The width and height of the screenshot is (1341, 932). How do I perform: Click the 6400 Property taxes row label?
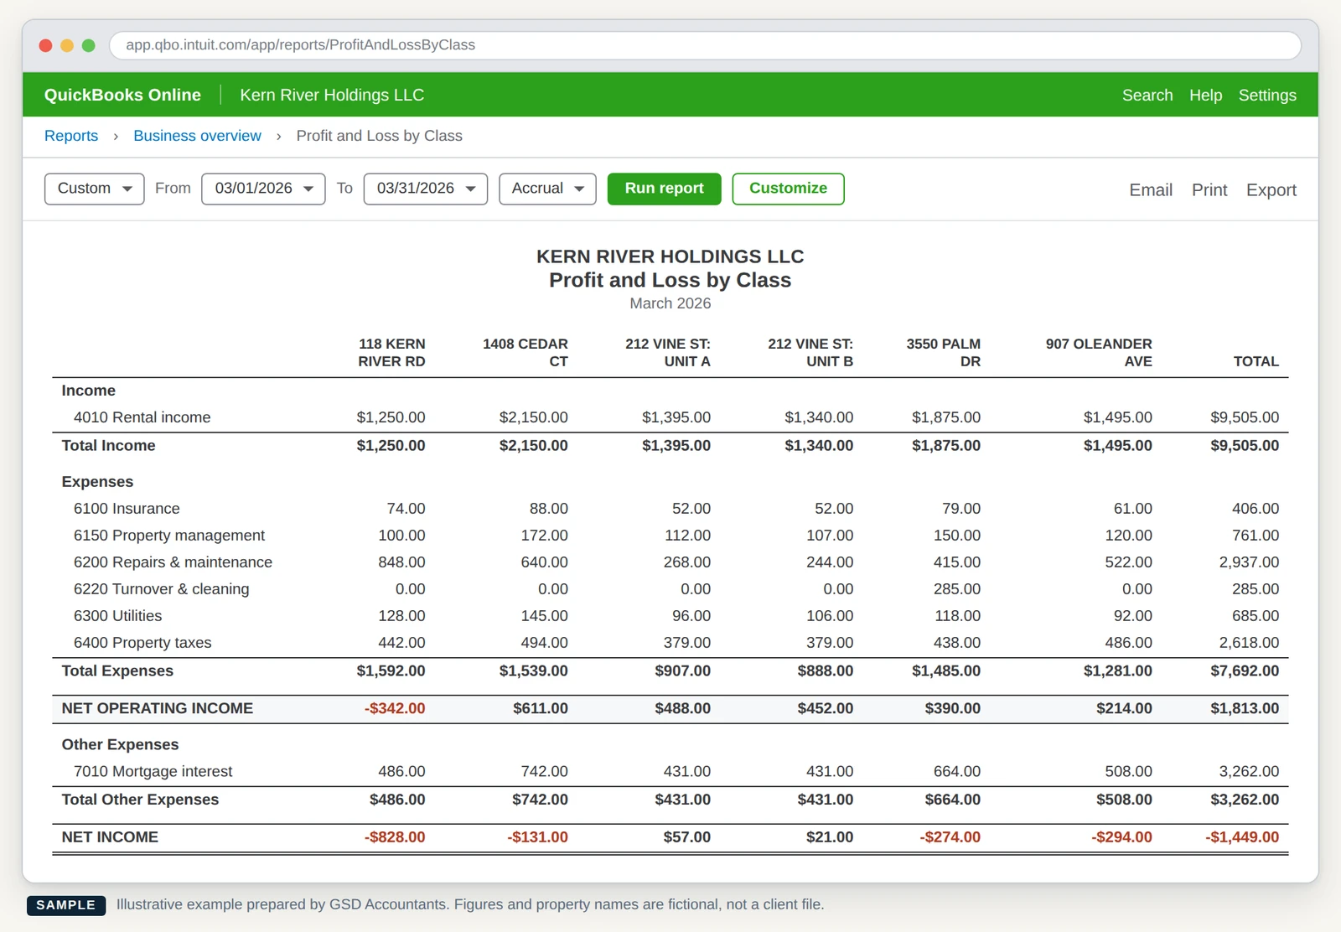(x=142, y=643)
